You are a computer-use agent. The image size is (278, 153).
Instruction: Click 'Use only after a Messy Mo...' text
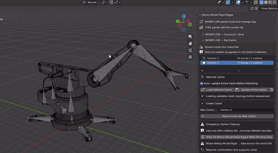coord(239,131)
